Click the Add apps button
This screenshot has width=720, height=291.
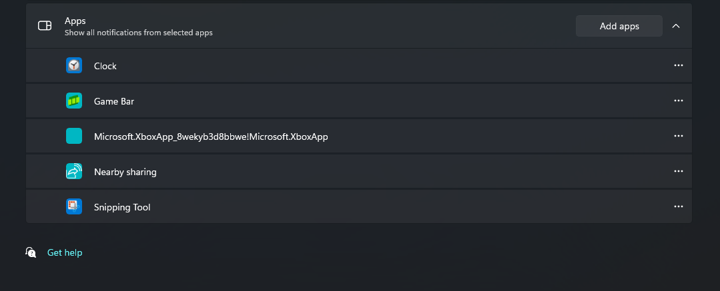[x=619, y=26]
